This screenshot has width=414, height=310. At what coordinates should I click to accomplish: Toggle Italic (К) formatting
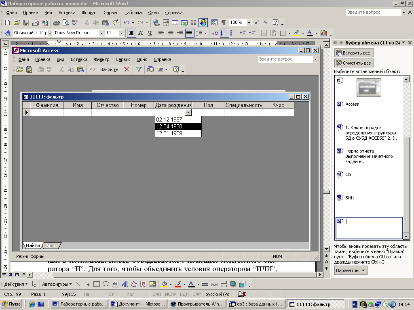point(141,33)
